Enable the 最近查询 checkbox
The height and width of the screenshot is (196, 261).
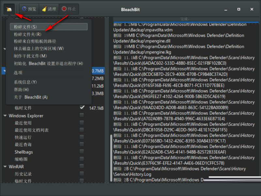(82, 144)
